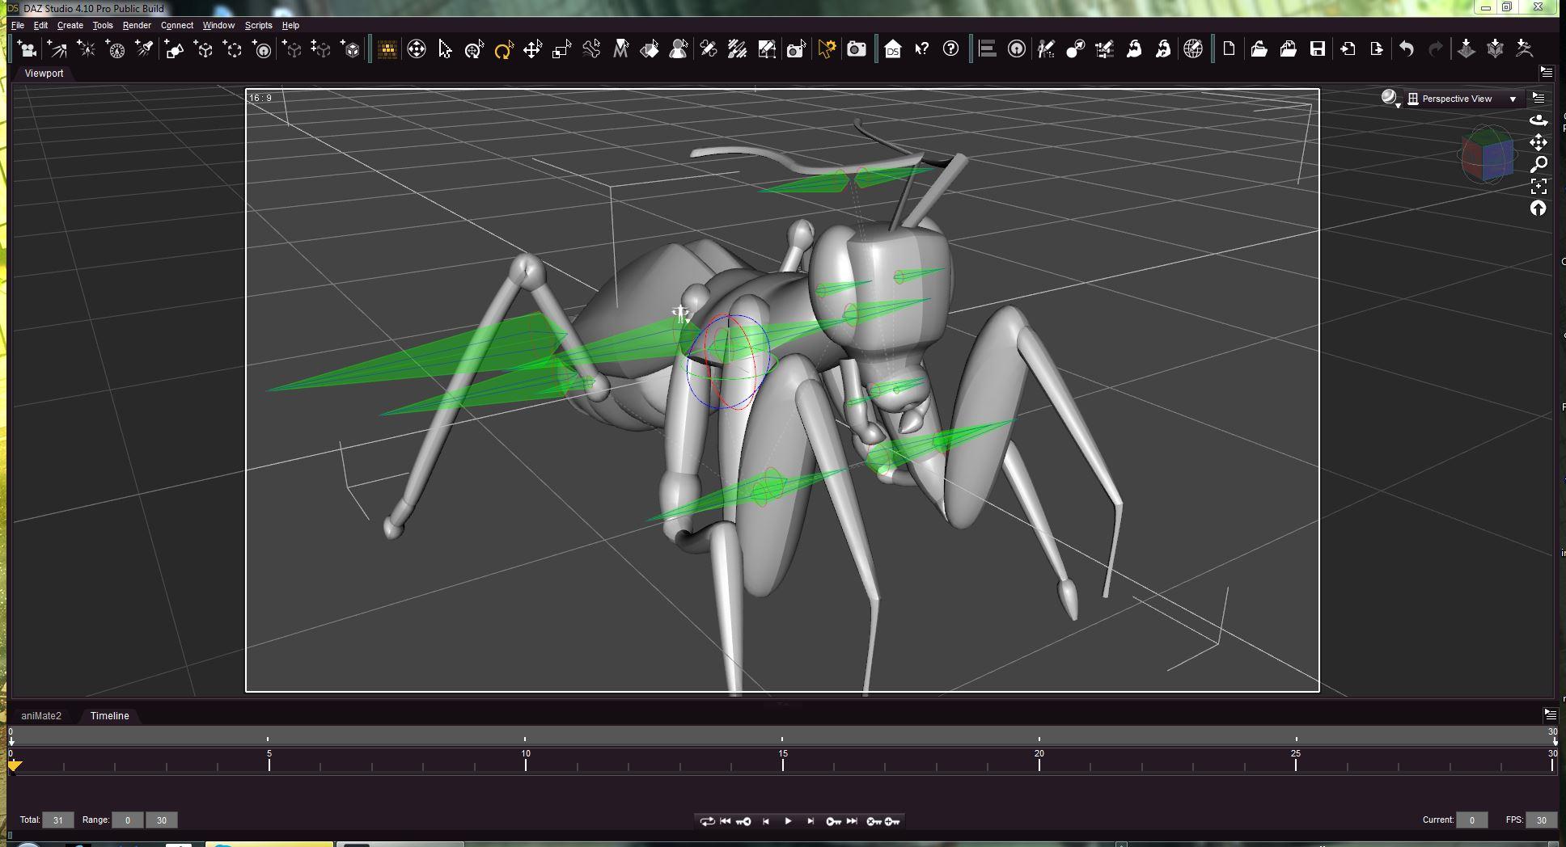Jump to the last frame
This screenshot has height=847, width=1566.
[852, 821]
